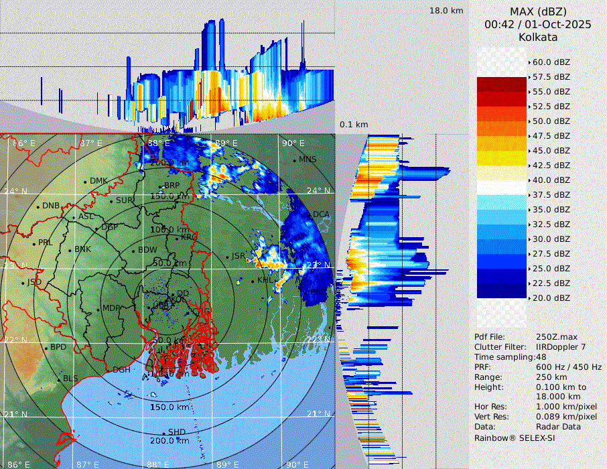This screenshot has height=469, width=607.
Task: Click the JSR station marker
Action: pos(228,257)
